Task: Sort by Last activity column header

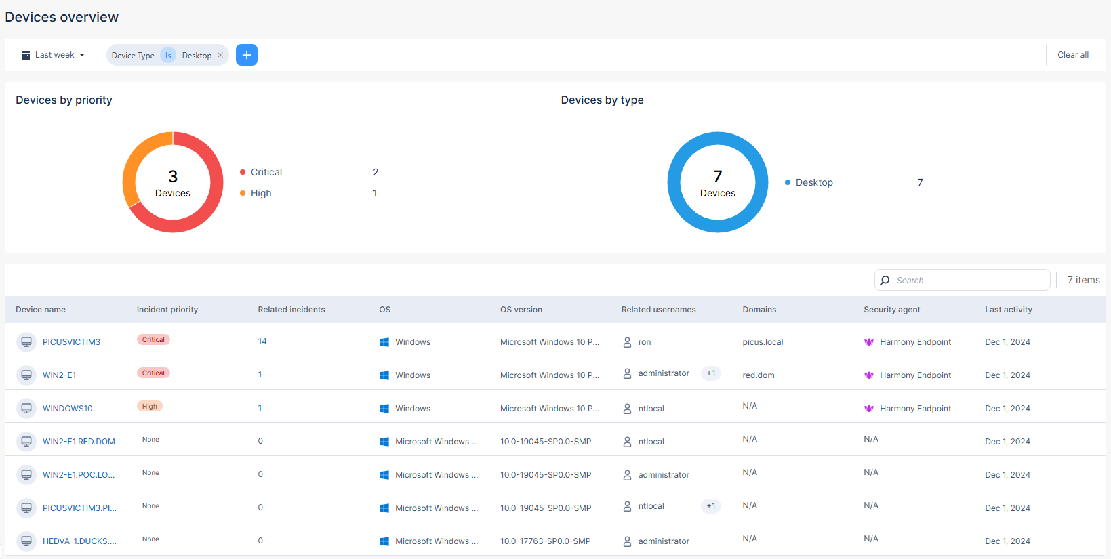Action: click(x=1008, y=310)
